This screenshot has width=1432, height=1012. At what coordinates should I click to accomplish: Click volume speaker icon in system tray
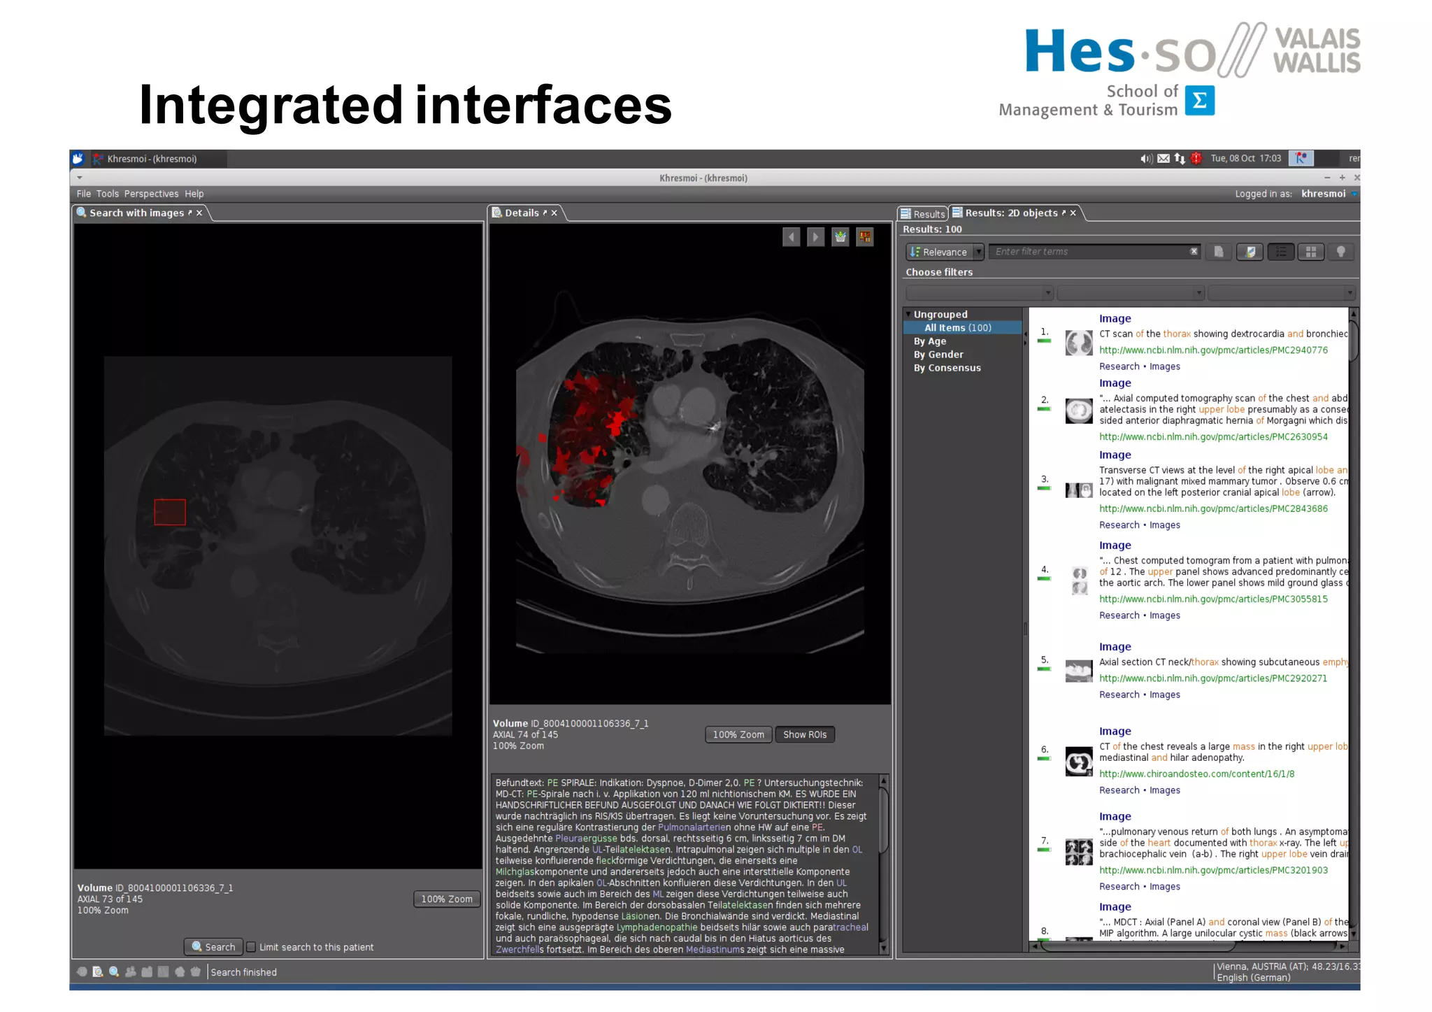1146,159
